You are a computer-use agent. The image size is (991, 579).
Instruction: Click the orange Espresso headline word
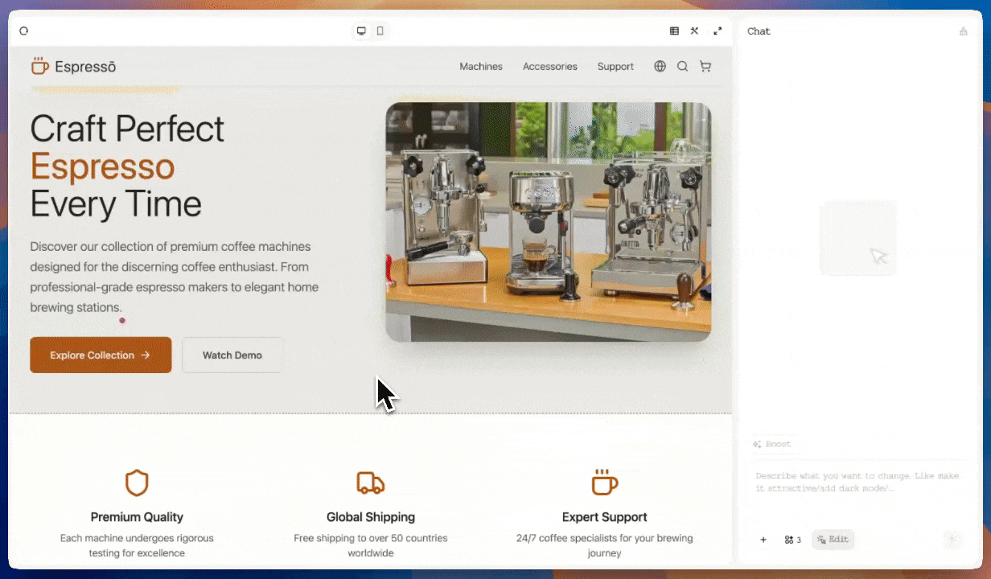pos(103,166)
